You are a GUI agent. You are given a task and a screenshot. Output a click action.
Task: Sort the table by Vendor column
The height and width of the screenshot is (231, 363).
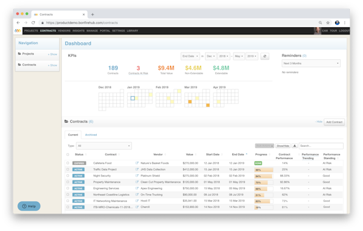click(158, 154)
